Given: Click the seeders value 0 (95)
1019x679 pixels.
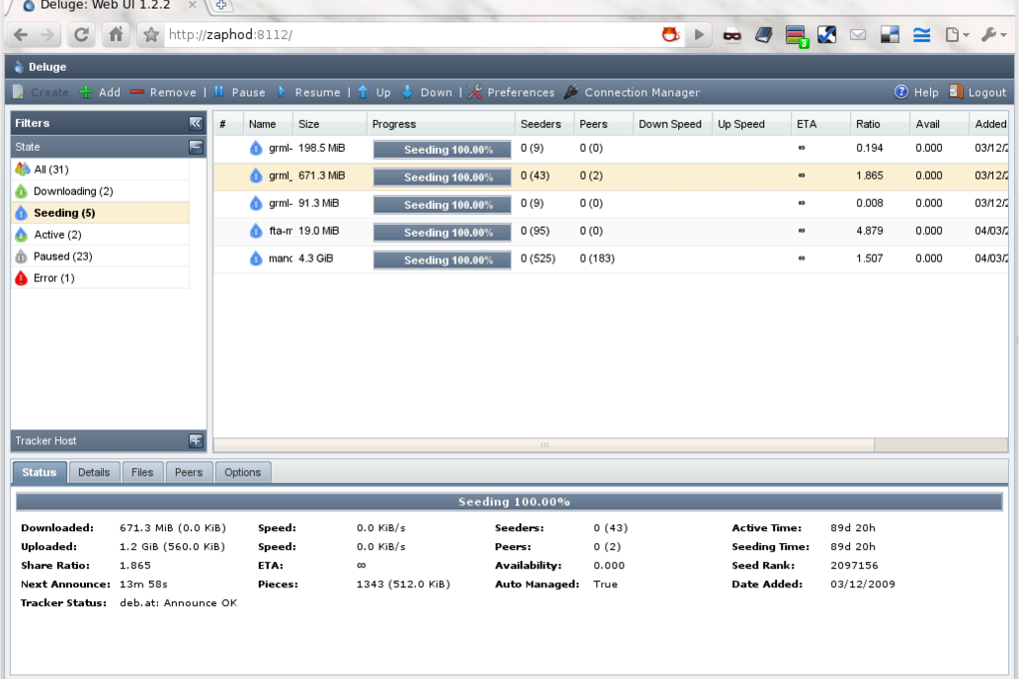Looking at the screenshot, I should pyautogui.click(x=534, y=231).
